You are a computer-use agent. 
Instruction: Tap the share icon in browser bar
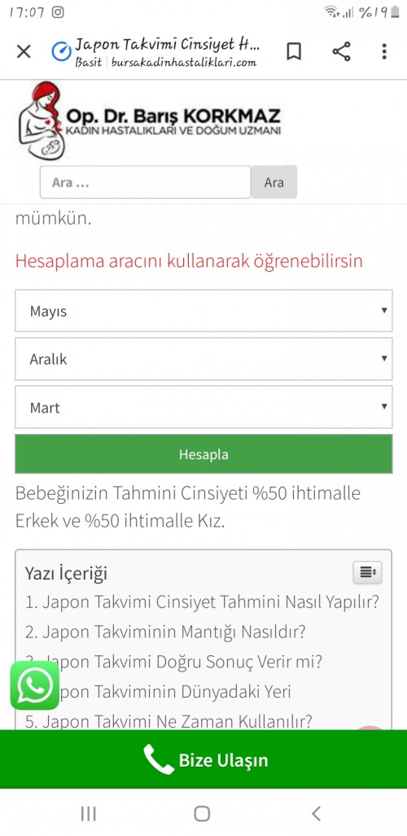341,52
